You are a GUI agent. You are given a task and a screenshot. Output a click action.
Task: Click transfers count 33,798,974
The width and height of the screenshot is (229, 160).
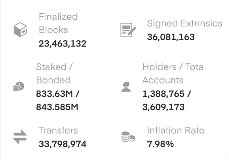(63, 144)
